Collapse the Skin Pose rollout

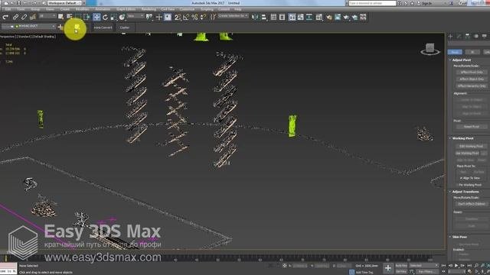coord(459,237)
